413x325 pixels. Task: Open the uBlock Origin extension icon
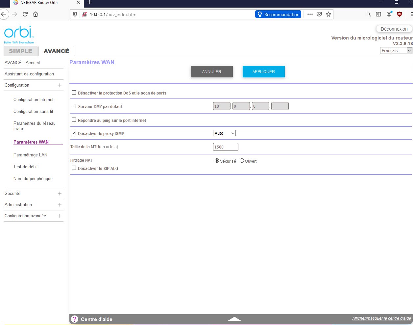[400, 14]
